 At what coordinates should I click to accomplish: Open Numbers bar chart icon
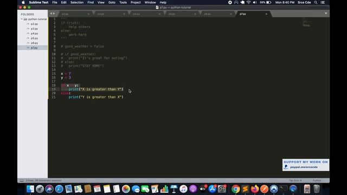pos(164,189)
